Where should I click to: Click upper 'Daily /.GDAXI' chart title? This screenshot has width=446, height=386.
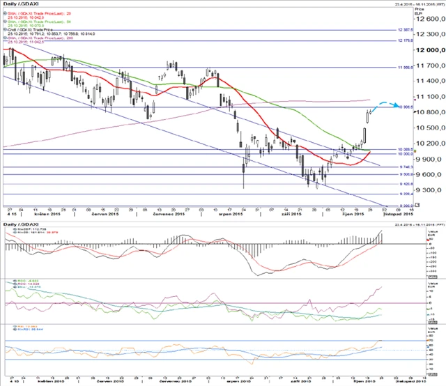pyautogui.click(x=21, y=4)
